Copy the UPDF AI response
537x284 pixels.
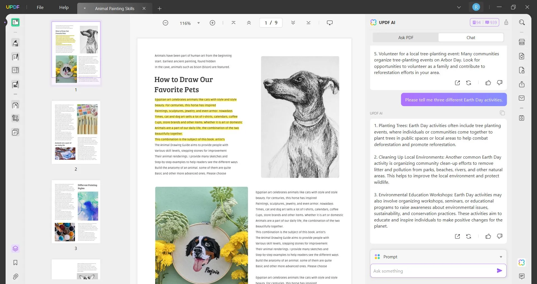pos(502,113)
